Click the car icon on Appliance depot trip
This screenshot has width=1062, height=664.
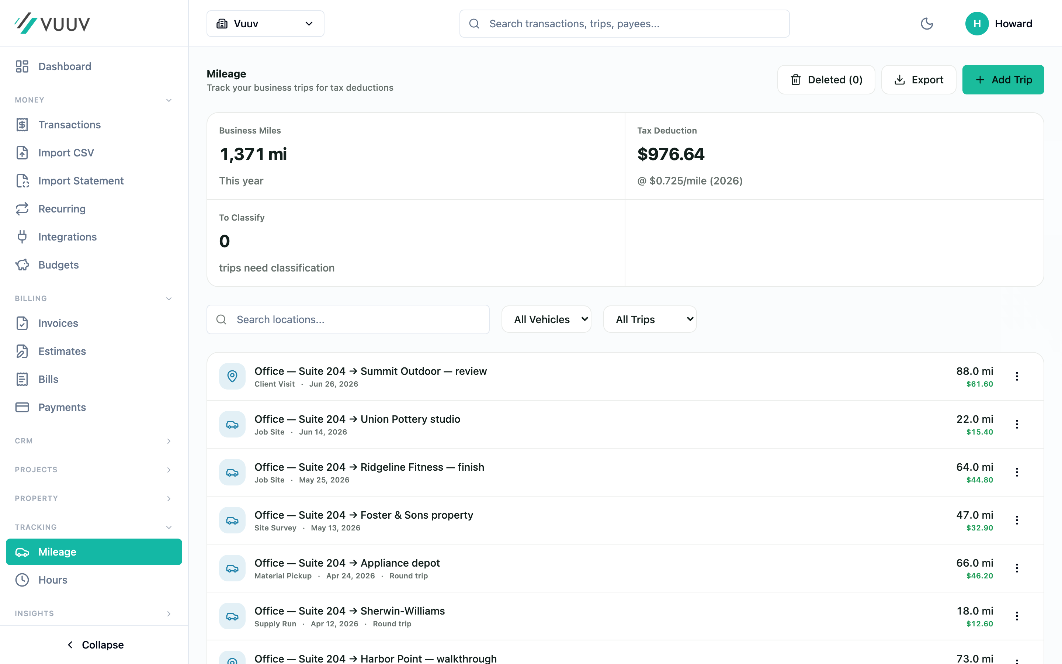232,568
